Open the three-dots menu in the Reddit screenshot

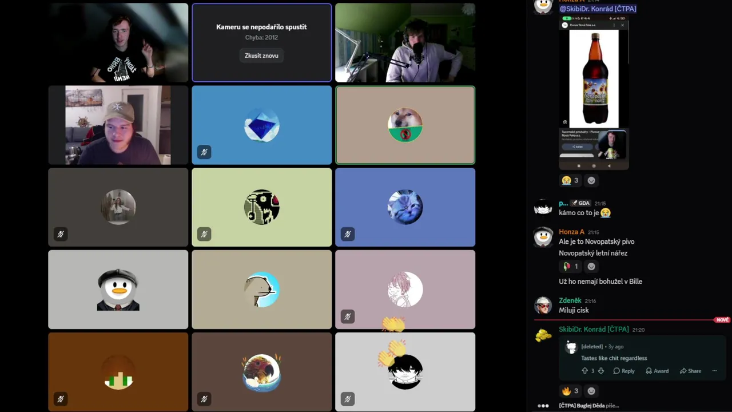(x=714, y=371)
